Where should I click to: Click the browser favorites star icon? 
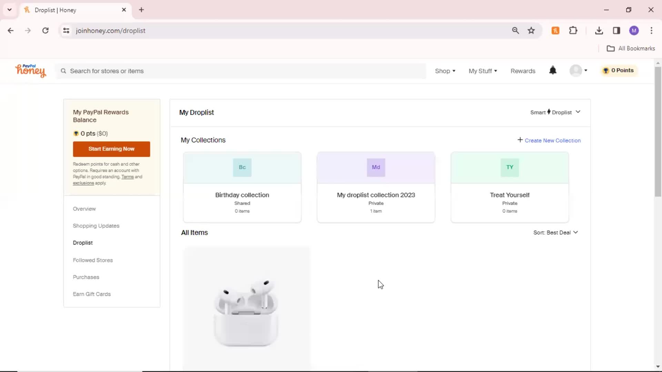click(532, 30)
